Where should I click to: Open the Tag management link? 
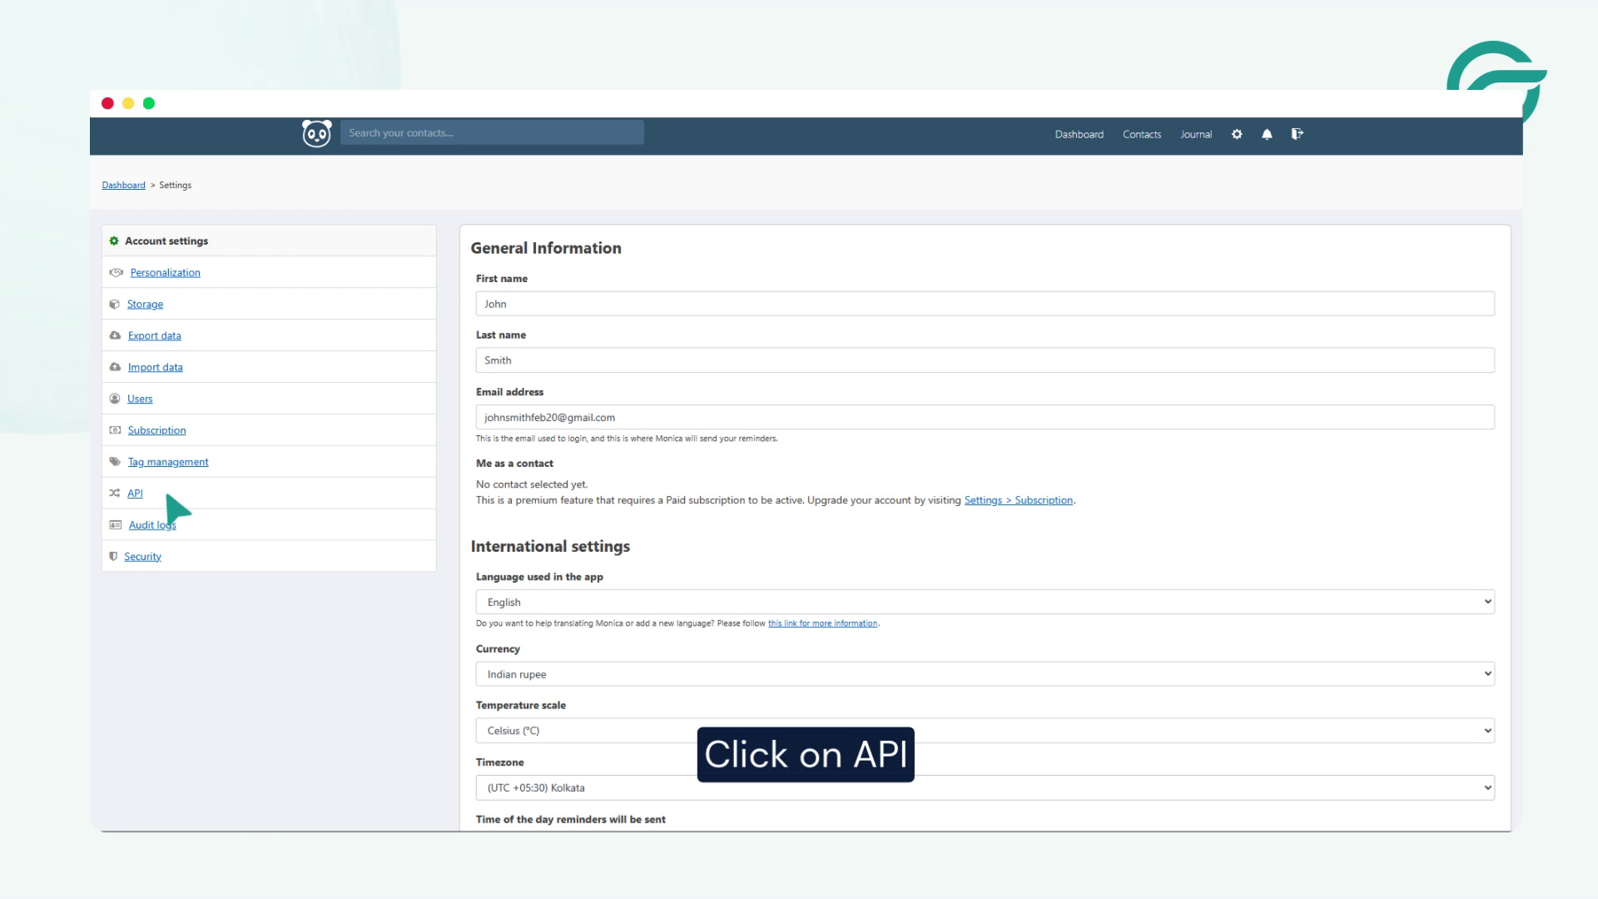(x=168, y=462)
